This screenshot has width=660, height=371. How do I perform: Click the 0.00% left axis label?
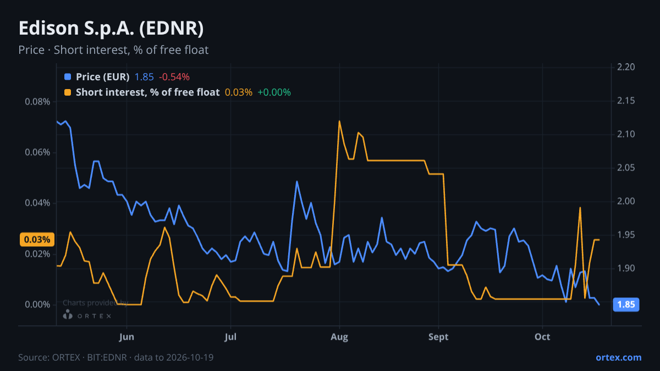coord(37,304)
